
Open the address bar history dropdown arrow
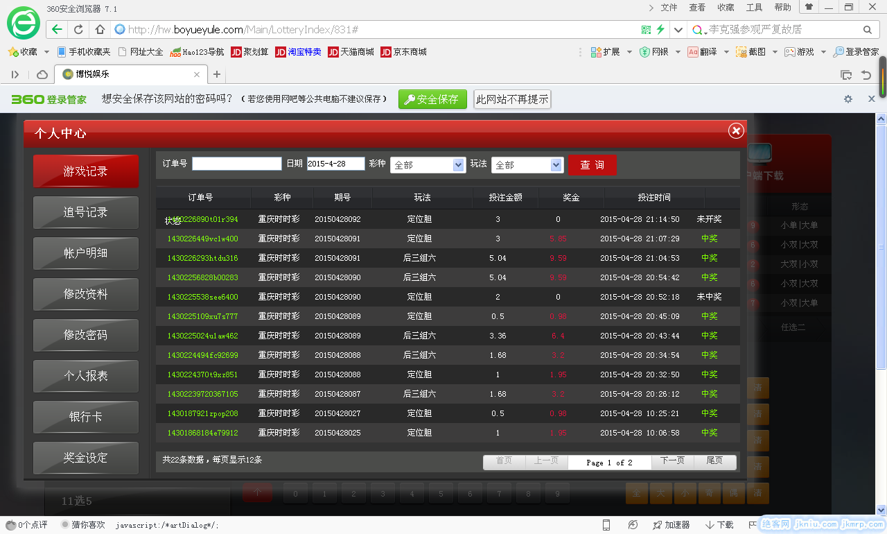coord(678,30)
